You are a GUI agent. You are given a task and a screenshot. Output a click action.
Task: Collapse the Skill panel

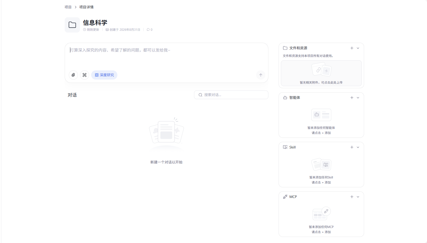(x=358, y=147)
